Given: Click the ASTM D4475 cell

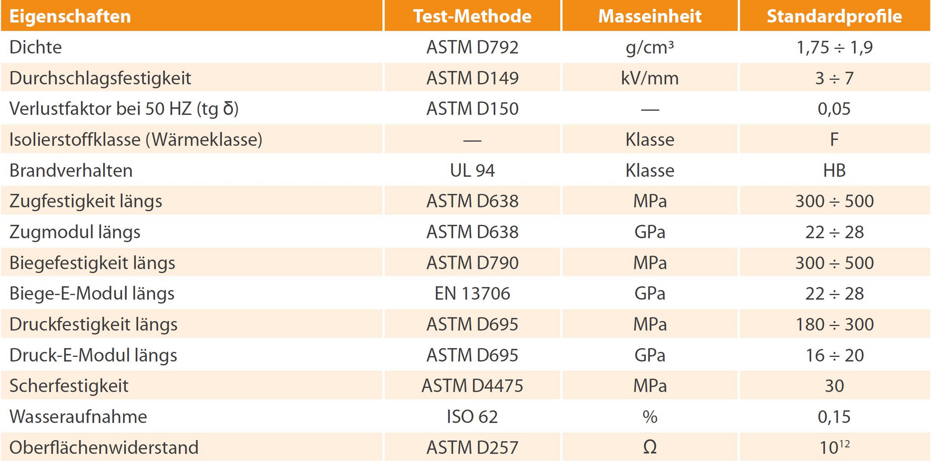Looking at the screenshot, I should pos(472,386).
